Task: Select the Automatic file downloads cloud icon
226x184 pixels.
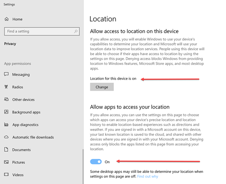Action: click(x=6, y=137)
